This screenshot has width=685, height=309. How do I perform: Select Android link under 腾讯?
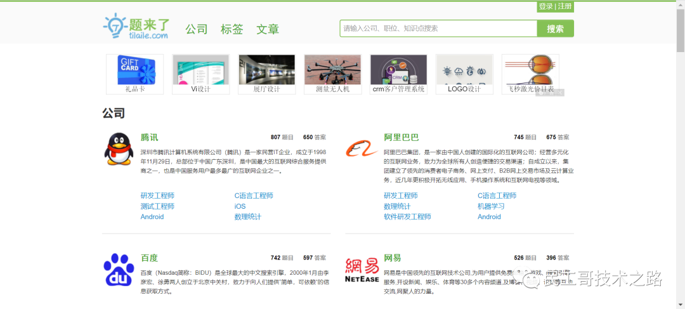[x=152, y=217]
